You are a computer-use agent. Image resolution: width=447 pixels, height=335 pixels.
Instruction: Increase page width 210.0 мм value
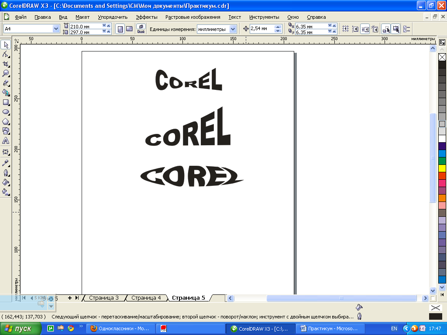click(109, 26)
